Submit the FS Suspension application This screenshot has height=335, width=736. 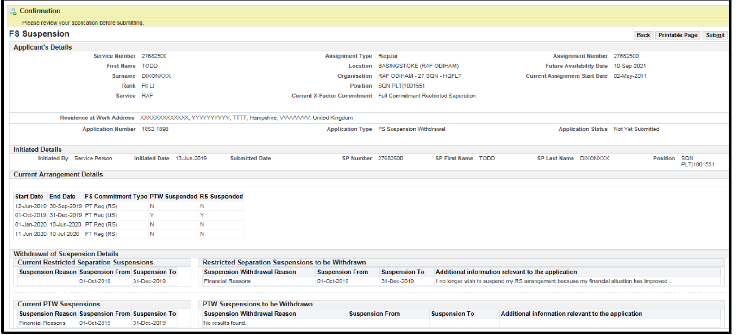point(715,35)
